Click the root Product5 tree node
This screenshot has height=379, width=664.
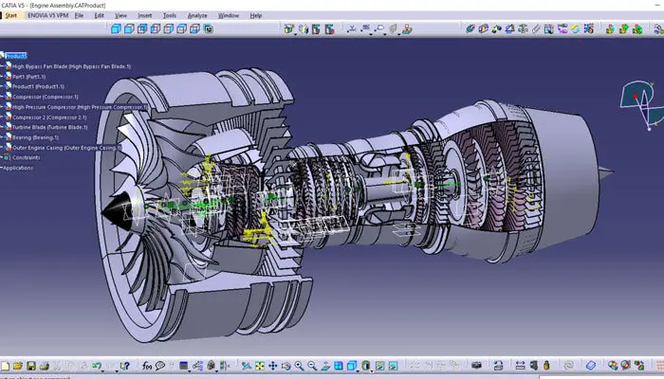point(18,56)
